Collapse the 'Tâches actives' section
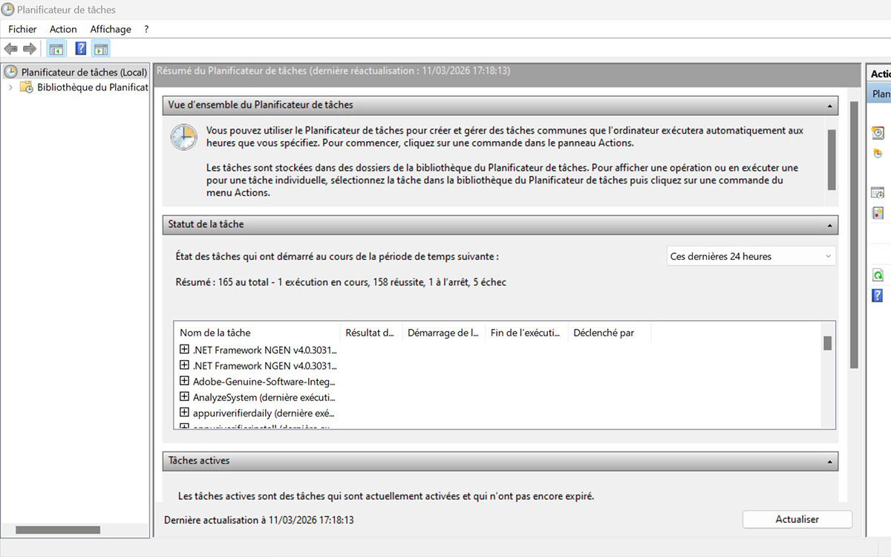Screen dimensions: 891x557 [829, 460]
